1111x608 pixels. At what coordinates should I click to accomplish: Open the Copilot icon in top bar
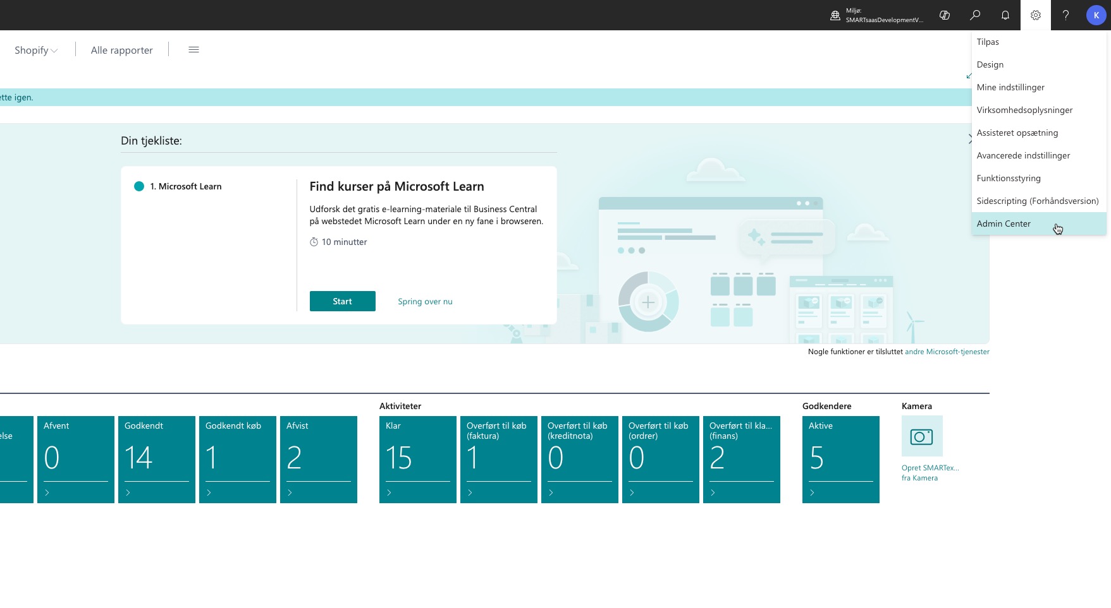click(945, 15)
